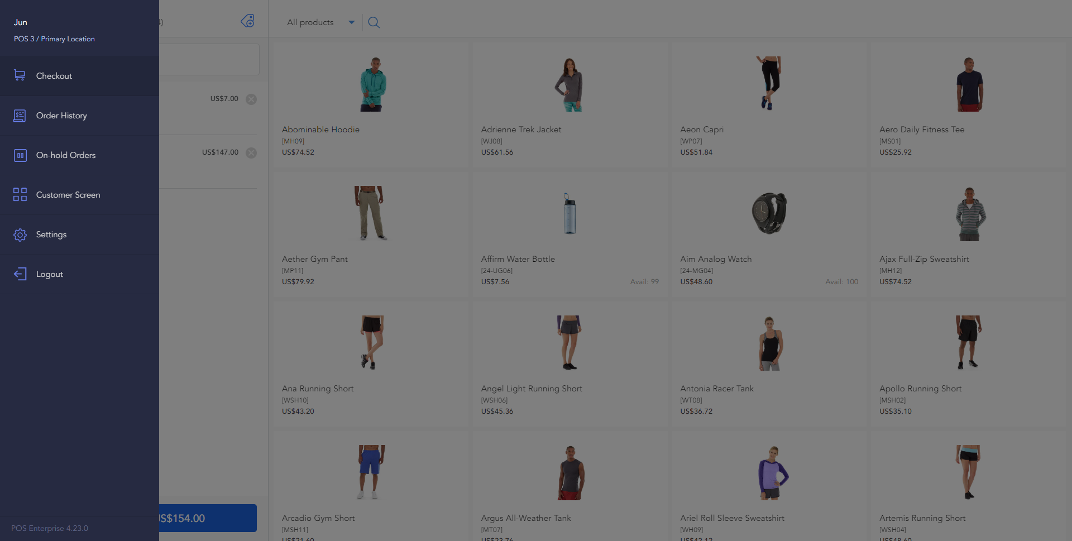
Task: Select the Ajax Full-Zip Sweatshirt image
Action: [970, 214]
